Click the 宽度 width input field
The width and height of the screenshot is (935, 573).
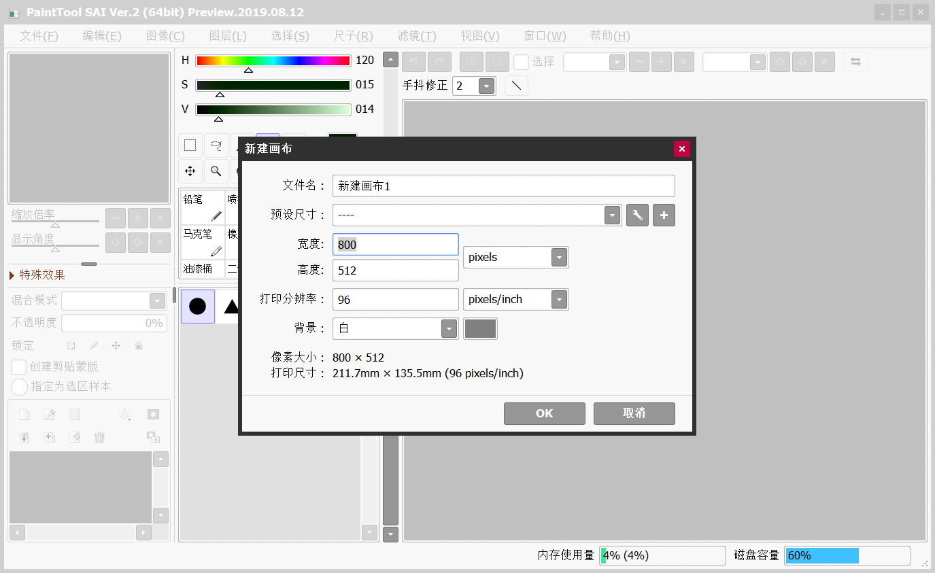[396, 245]
